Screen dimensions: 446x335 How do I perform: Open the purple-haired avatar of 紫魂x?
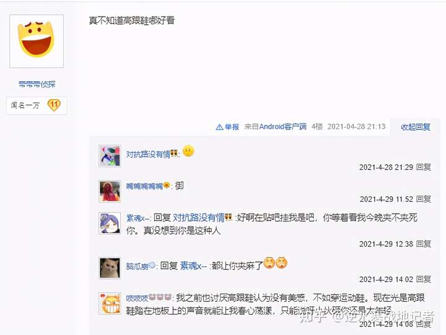click(110, 224)
